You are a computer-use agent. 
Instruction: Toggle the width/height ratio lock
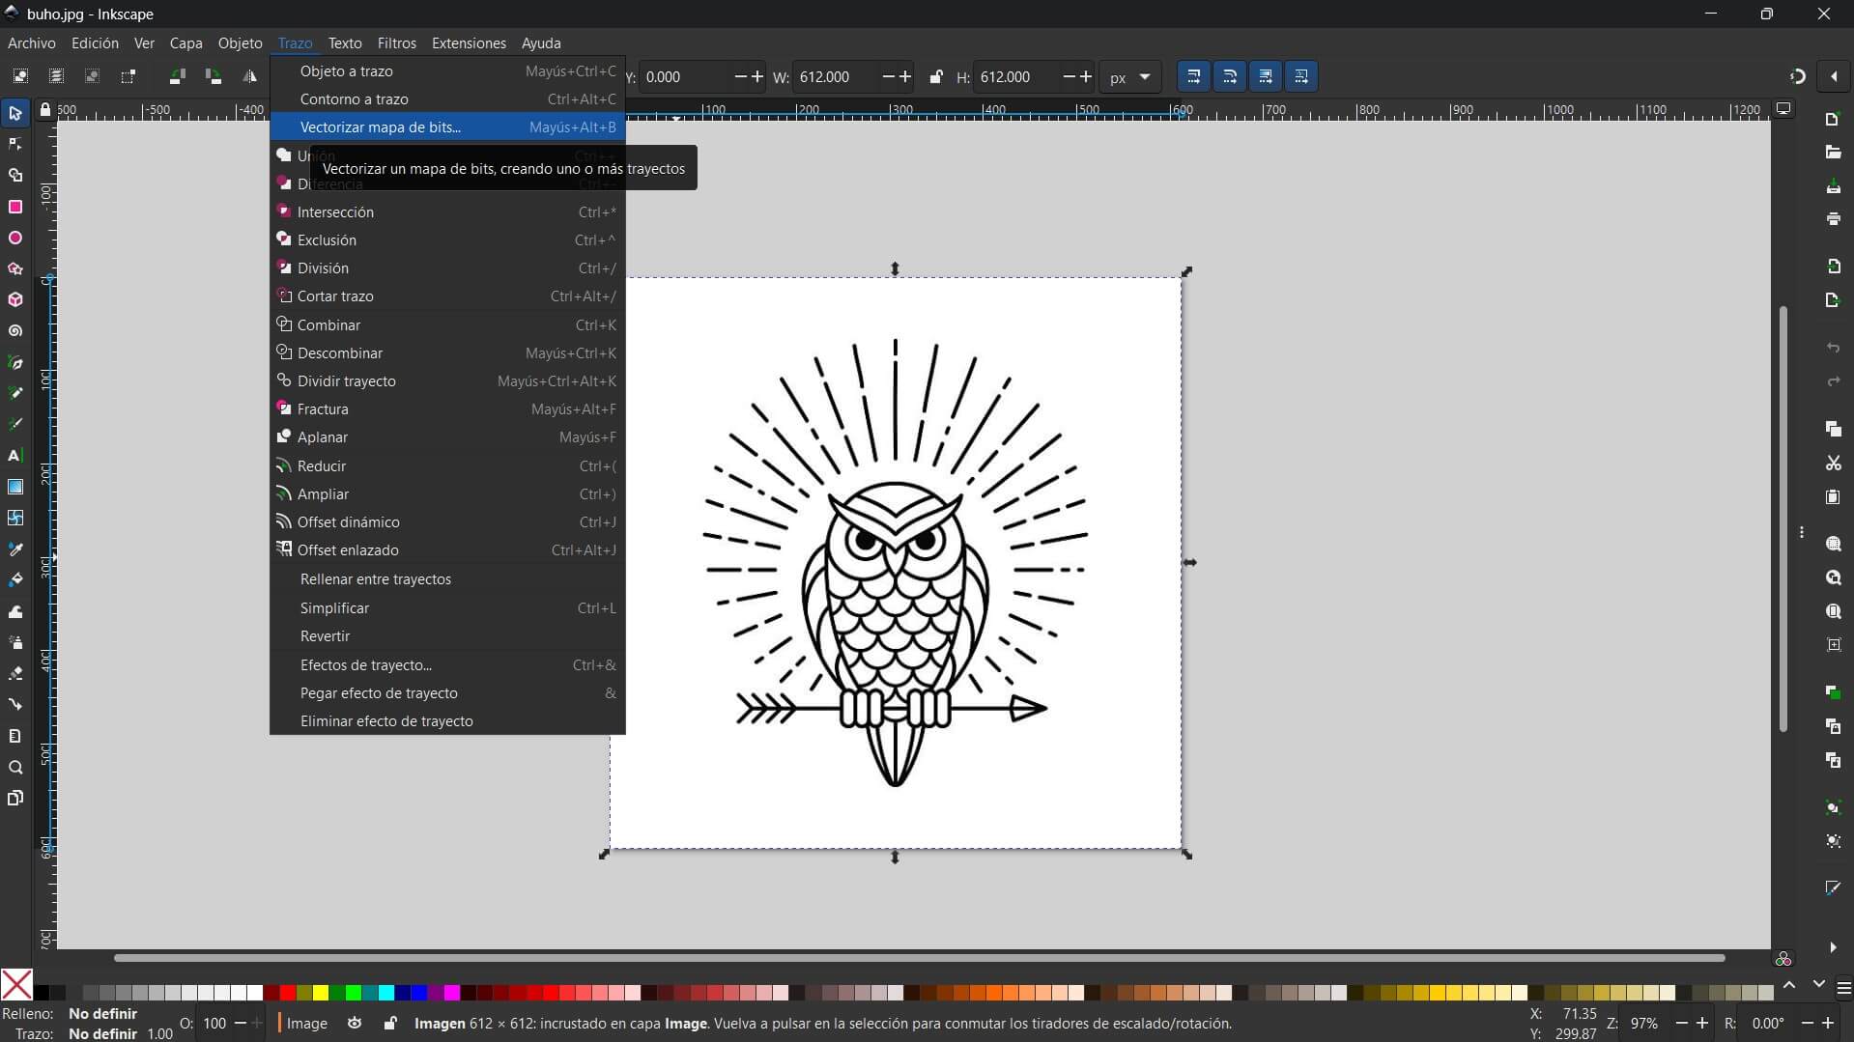935,77
